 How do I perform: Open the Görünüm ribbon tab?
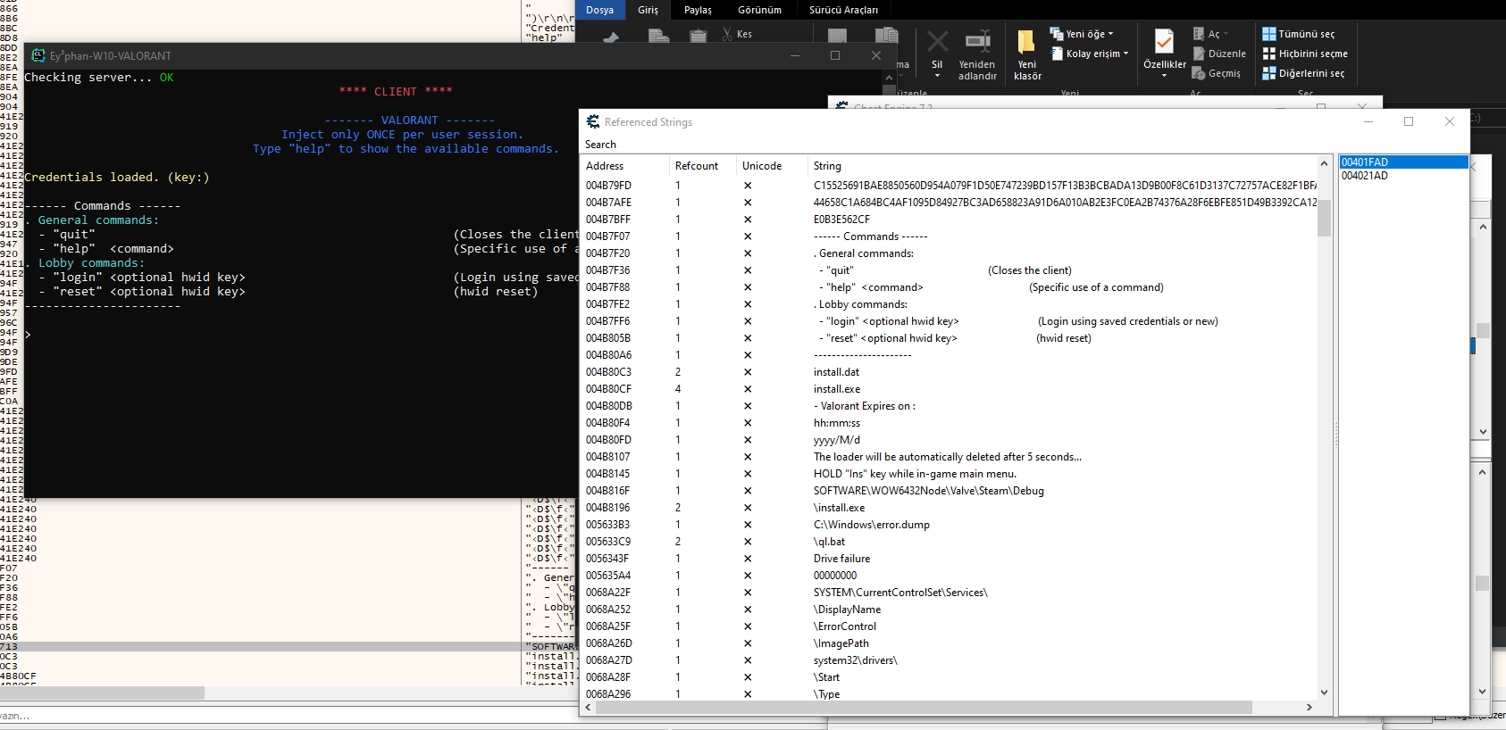click(x=759, y=10)
